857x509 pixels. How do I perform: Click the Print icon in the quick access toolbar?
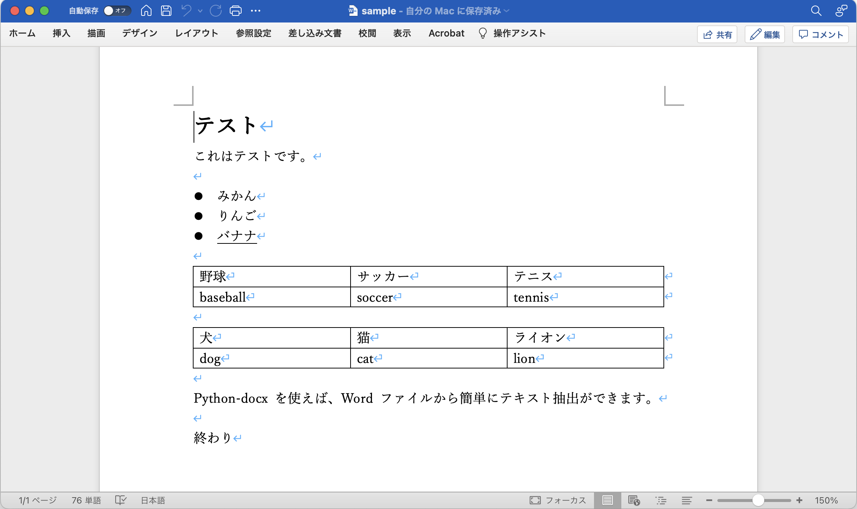[x=235, y=11]
